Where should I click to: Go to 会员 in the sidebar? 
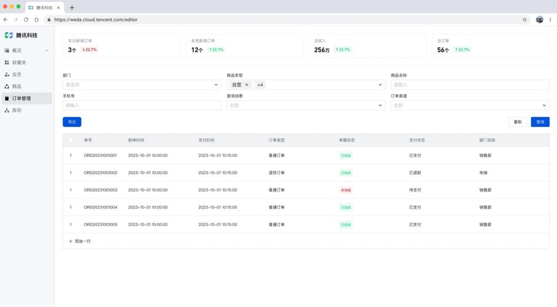click(x=17, y=74)
